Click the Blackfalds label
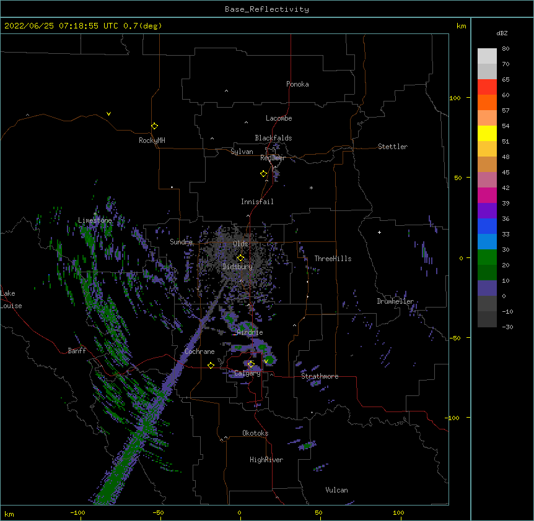Image resolution: width=534 pixels, height=521 pixels. pyautogui.click(x=273, y=138)
